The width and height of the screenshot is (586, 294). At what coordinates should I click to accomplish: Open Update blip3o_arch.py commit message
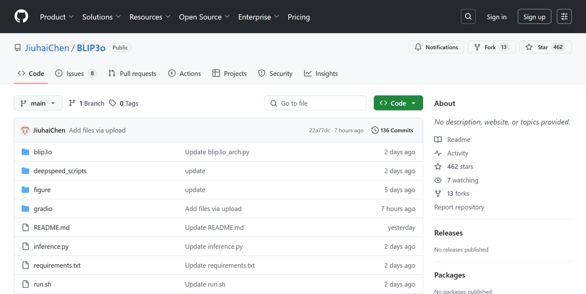[x=217, y=152]
